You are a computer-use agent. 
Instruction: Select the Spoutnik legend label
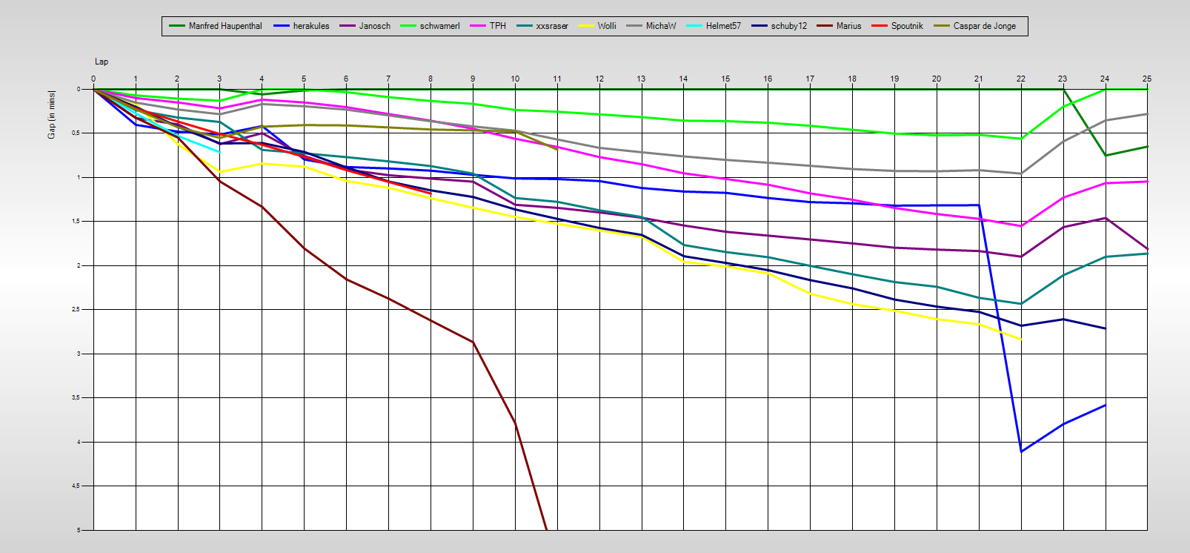(x=907, y=26)
